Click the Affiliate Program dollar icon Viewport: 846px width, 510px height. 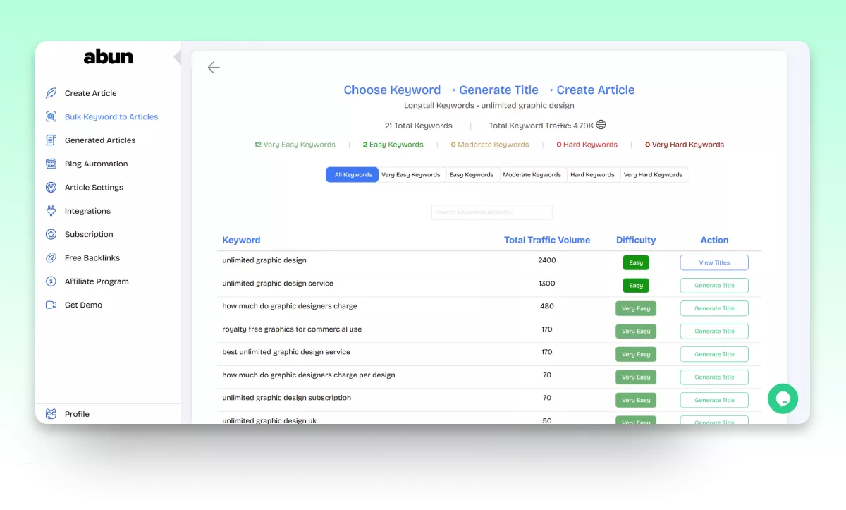51,281
